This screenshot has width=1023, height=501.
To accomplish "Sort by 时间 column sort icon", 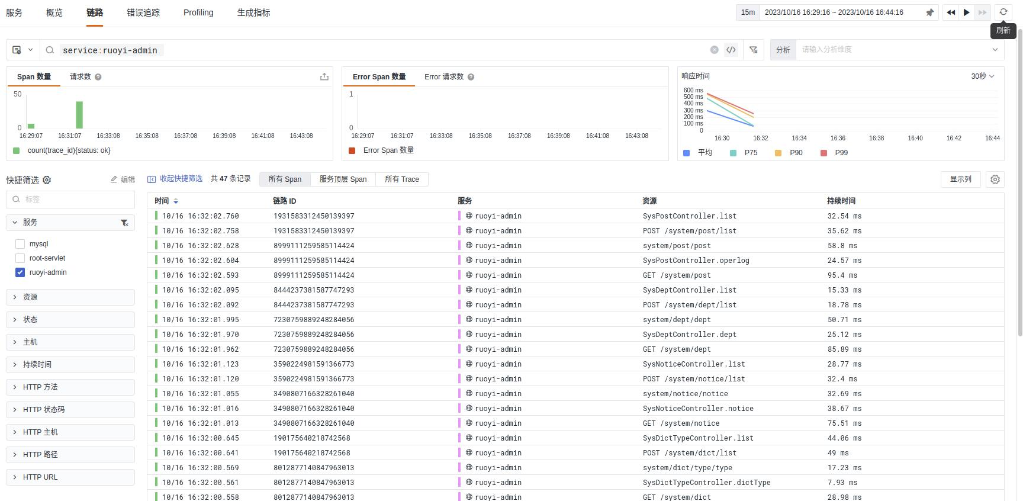I will click(176, 201).
